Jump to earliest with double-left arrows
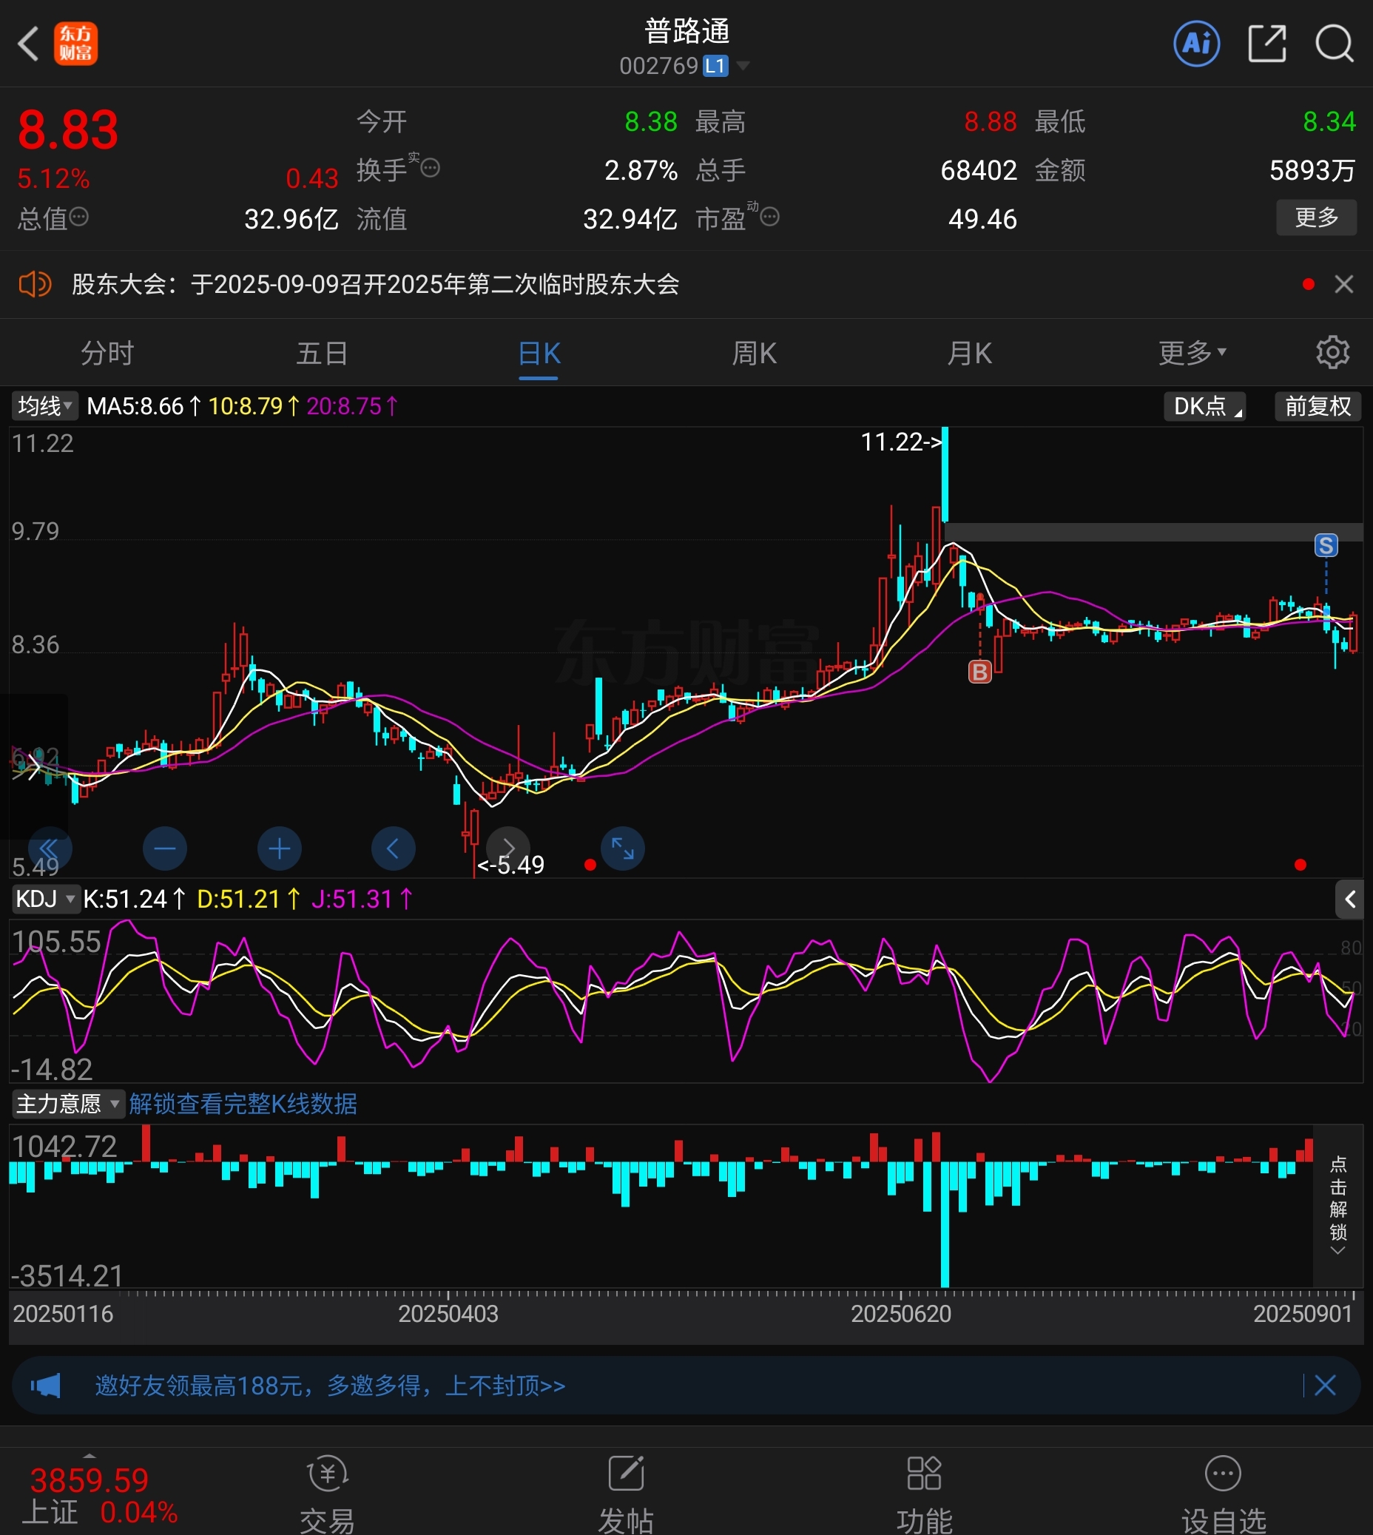Viewport: 1373px width, 1535px height. [50, 849]
